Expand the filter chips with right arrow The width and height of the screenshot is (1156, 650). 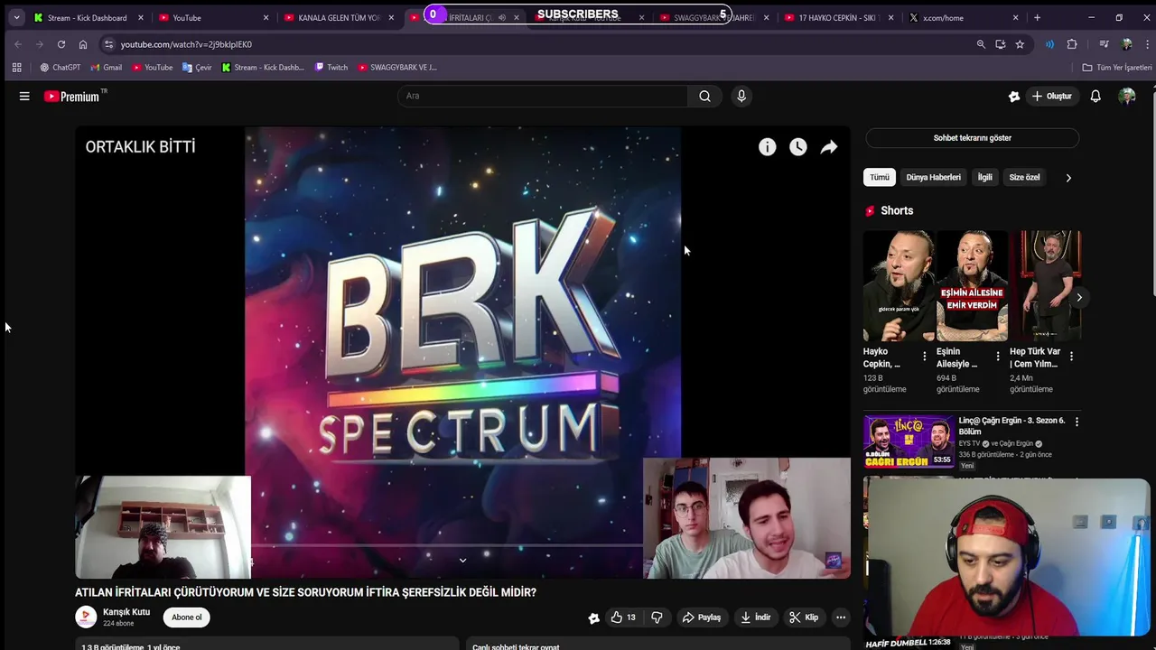coord(1068,178)
